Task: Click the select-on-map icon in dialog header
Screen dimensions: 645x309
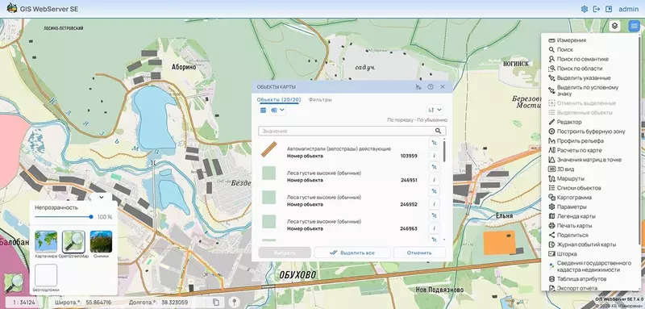Action: coord(418,87)
